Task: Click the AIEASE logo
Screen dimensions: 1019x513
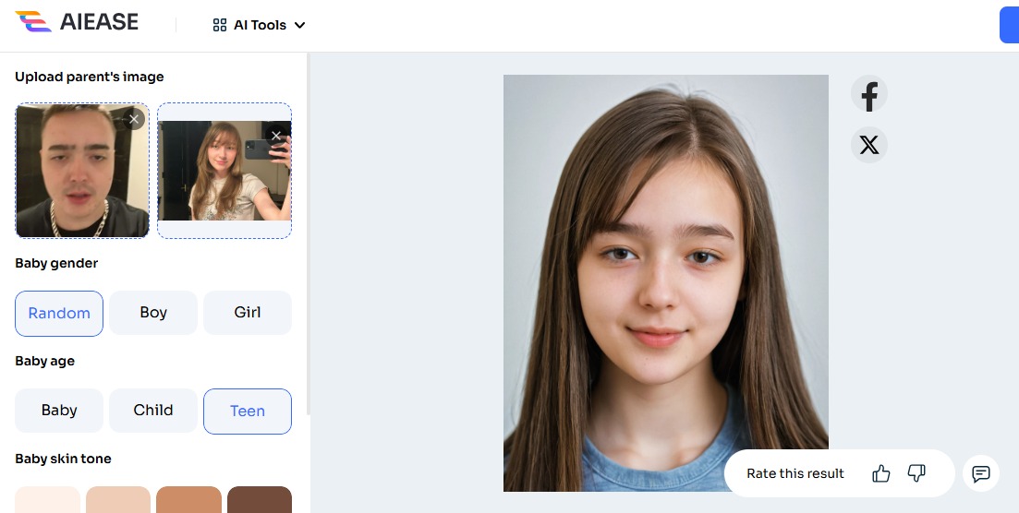Action: click(77, 22)
